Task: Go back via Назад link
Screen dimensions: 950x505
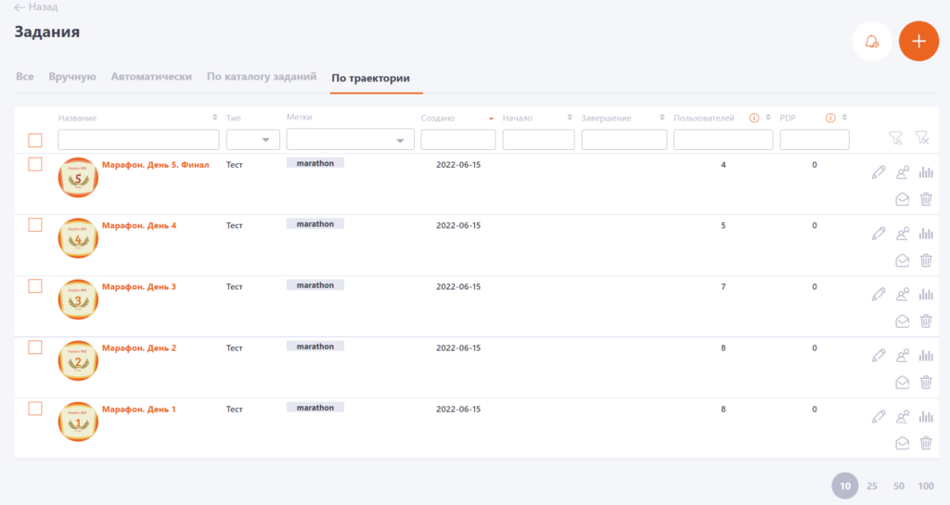Action: coord(36,7)
